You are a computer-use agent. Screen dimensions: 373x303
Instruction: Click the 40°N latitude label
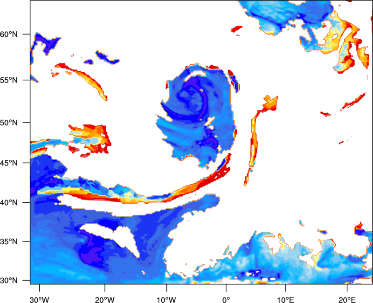pyautogui.click(x=9, y=203)
